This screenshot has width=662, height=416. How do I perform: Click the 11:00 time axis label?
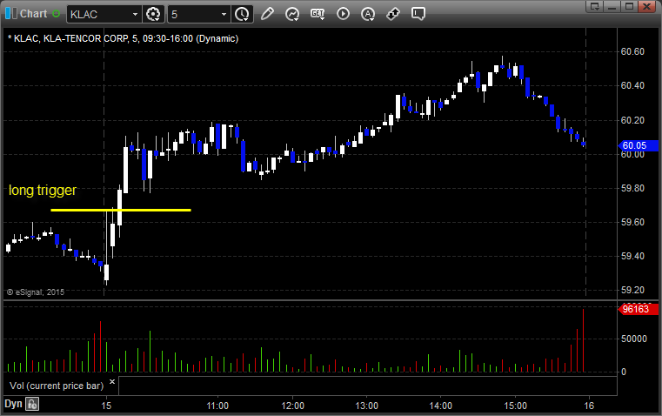tap(217, 406)
